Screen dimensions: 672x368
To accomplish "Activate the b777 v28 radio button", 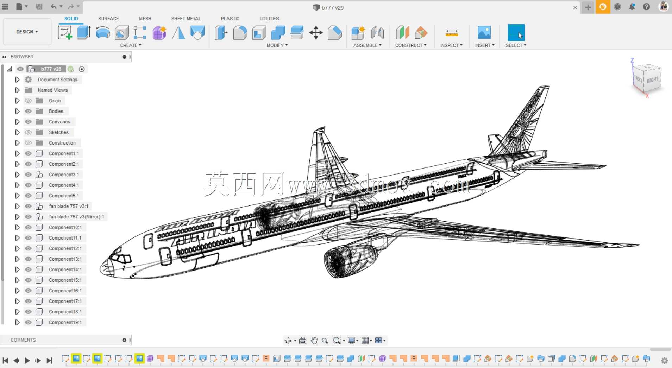I will tap(82, 69).
